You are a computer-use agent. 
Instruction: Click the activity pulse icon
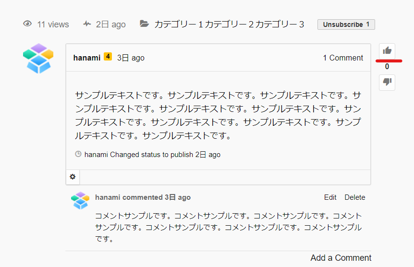[x=87, y=24]
